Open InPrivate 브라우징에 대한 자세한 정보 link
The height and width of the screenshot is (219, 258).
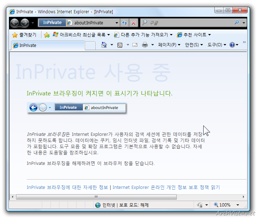click(x=67, y=187)
